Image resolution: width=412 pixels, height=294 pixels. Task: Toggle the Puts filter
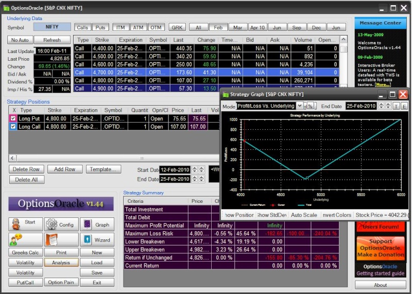pyautogui.click(x=100, y=27)
